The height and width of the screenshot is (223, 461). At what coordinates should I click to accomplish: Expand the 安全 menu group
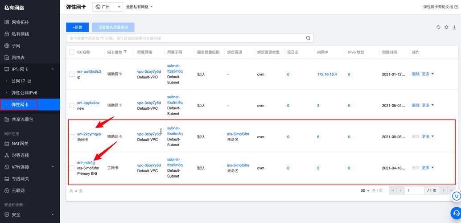30,215
